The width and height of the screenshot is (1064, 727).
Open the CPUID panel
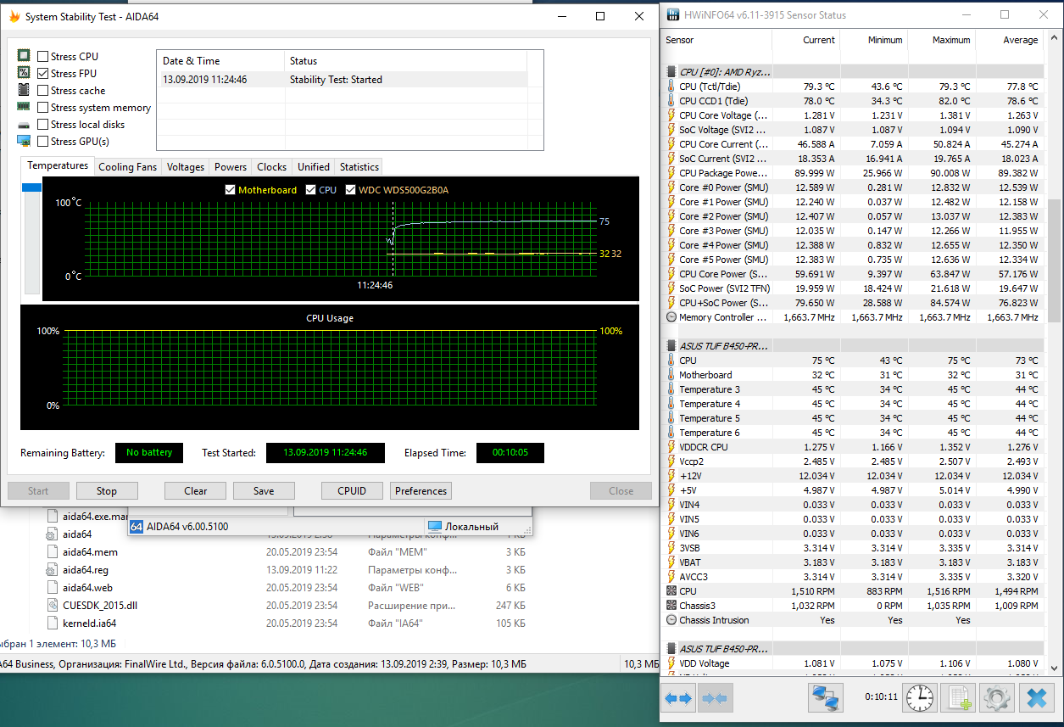tap(352, 490)
